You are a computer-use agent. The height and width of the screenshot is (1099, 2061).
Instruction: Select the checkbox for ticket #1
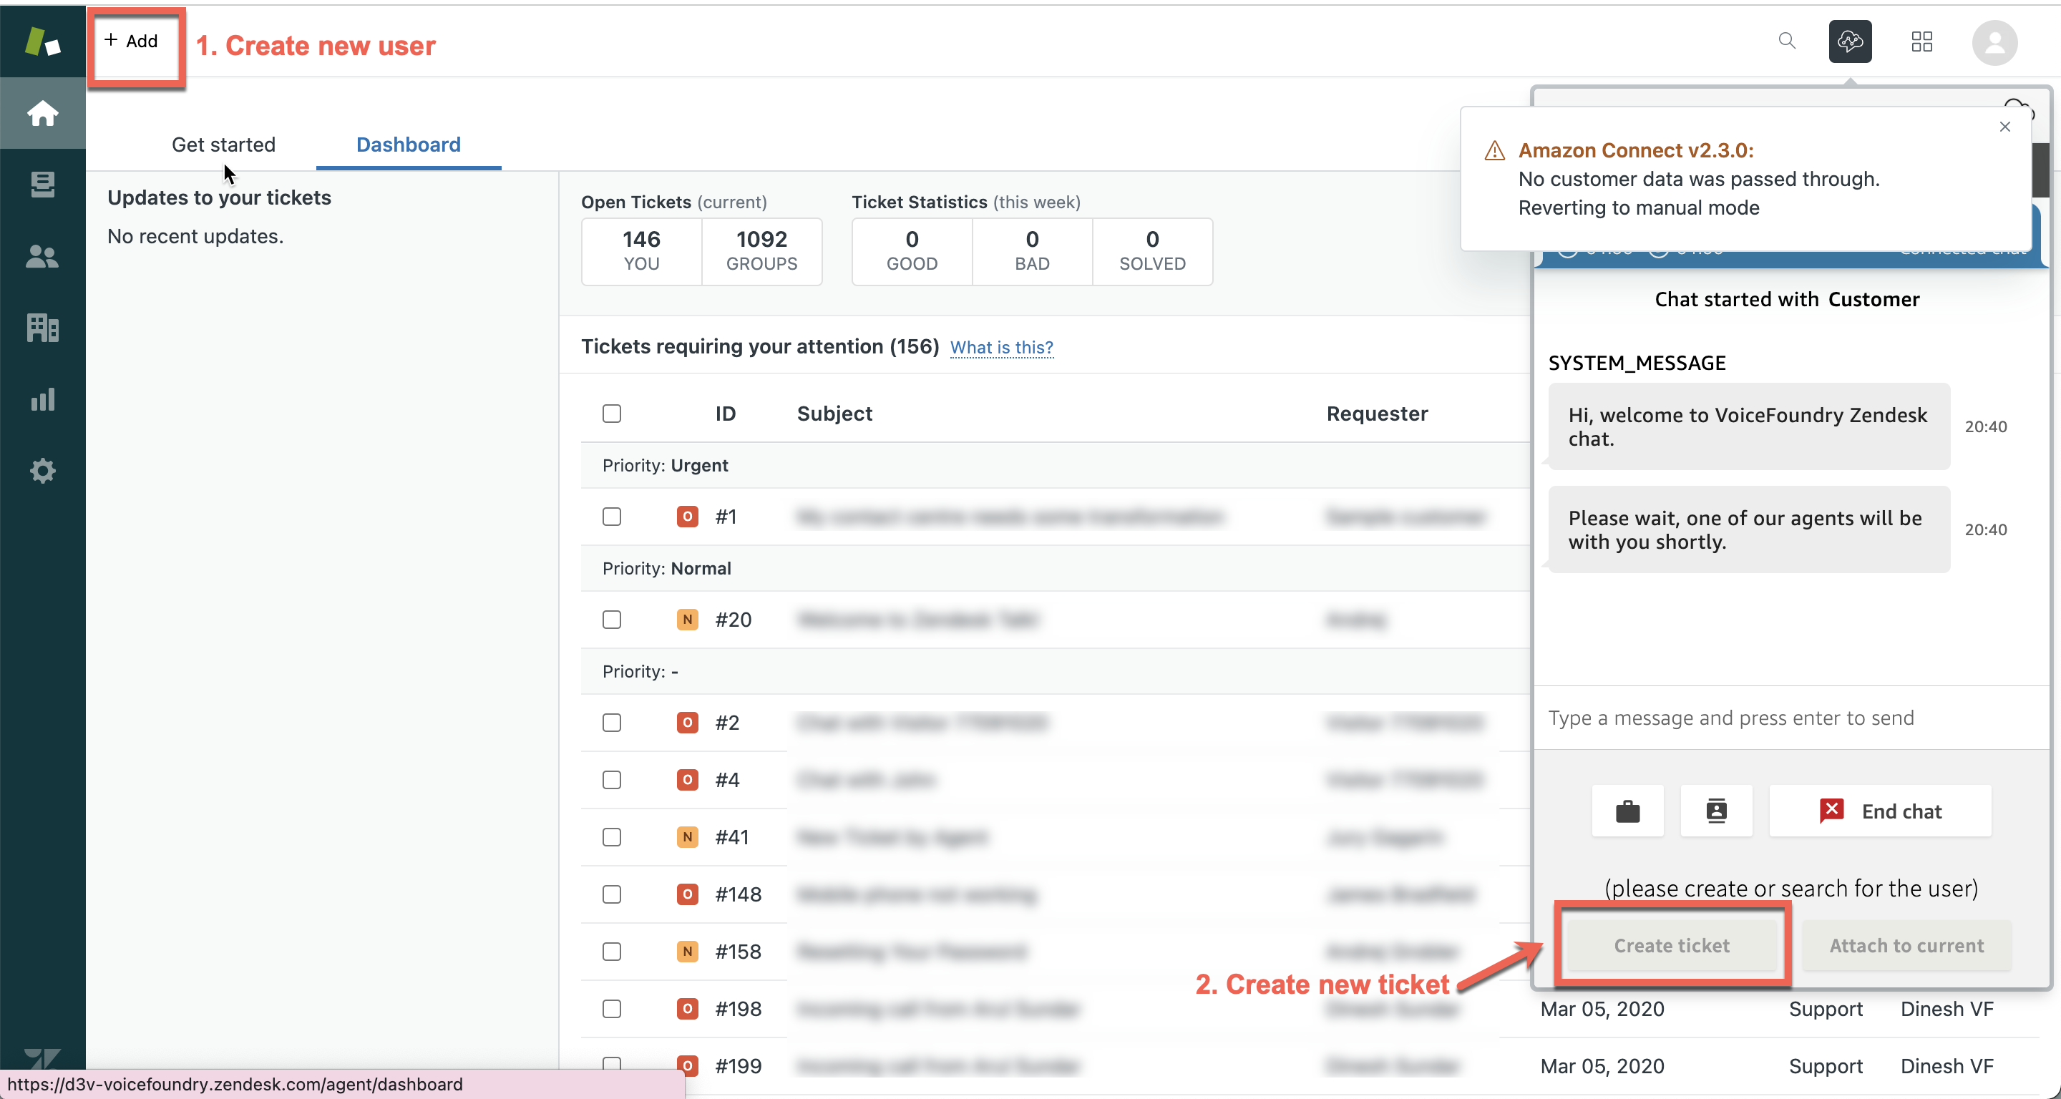611,517
